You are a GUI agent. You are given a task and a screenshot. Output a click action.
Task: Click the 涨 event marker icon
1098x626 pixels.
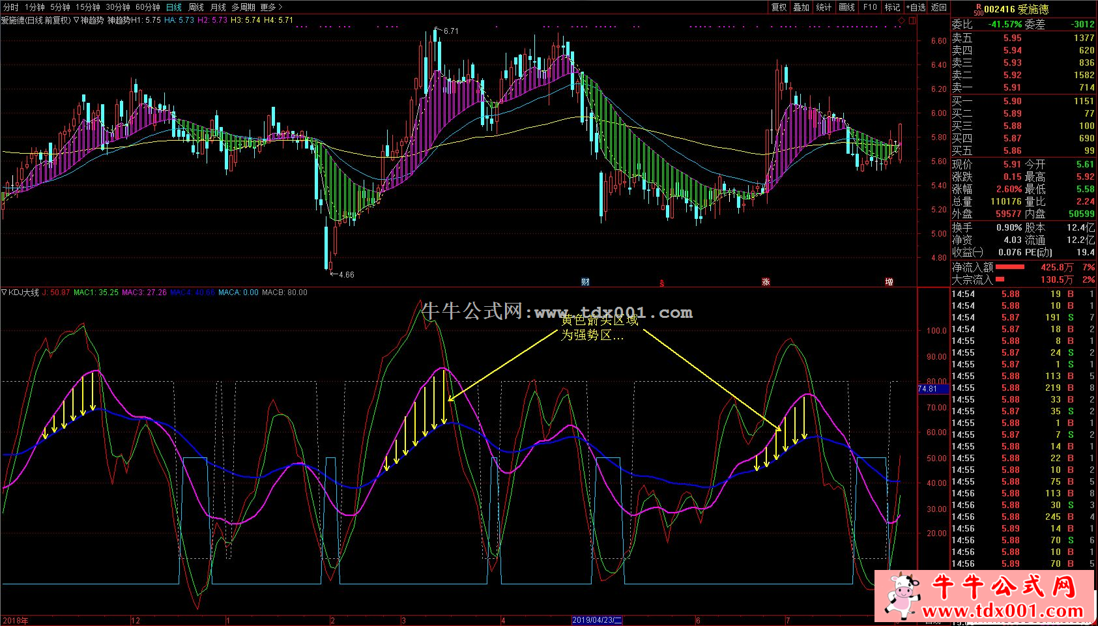coord(766,281)
